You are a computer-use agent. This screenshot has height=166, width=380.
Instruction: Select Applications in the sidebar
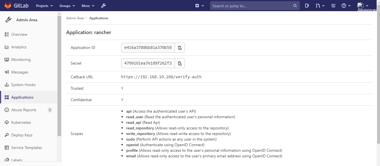(x=29, y=97)
